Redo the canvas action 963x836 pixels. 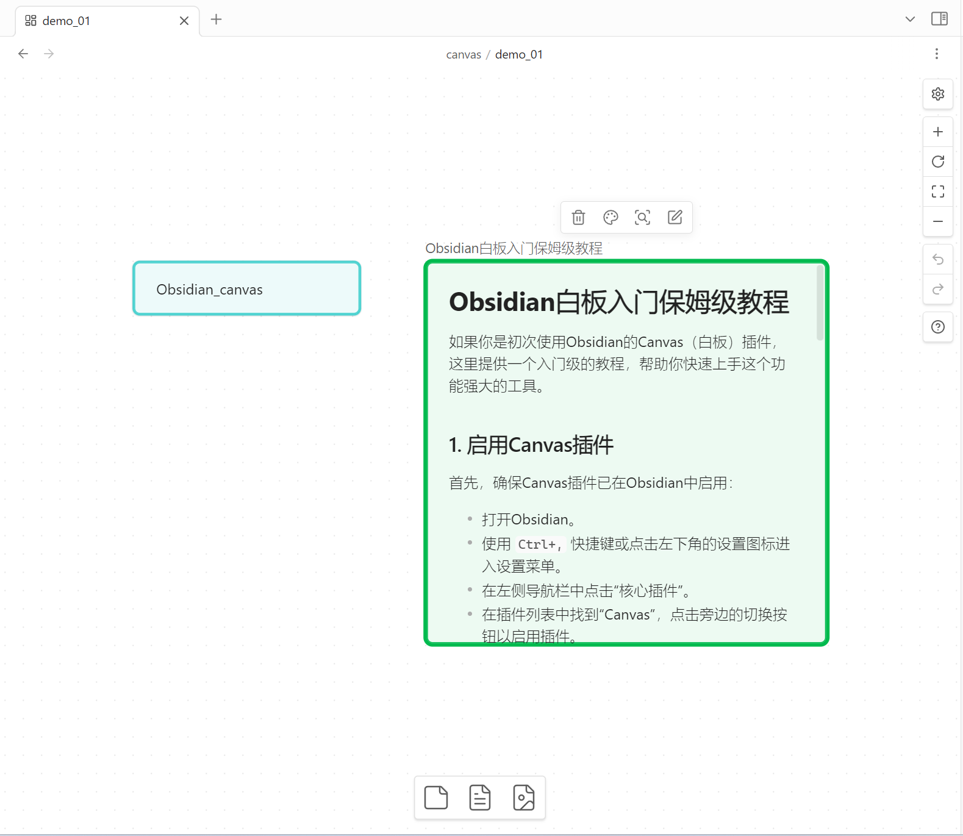pos(938,289)
